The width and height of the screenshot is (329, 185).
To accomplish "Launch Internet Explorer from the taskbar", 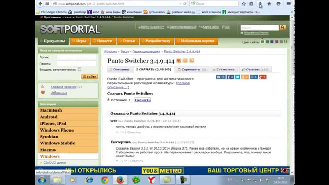I will click(89, 180).
